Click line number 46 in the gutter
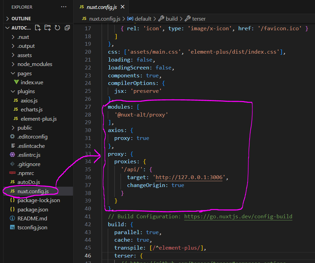Screen dimensions: 315x263 click(87, 256)
